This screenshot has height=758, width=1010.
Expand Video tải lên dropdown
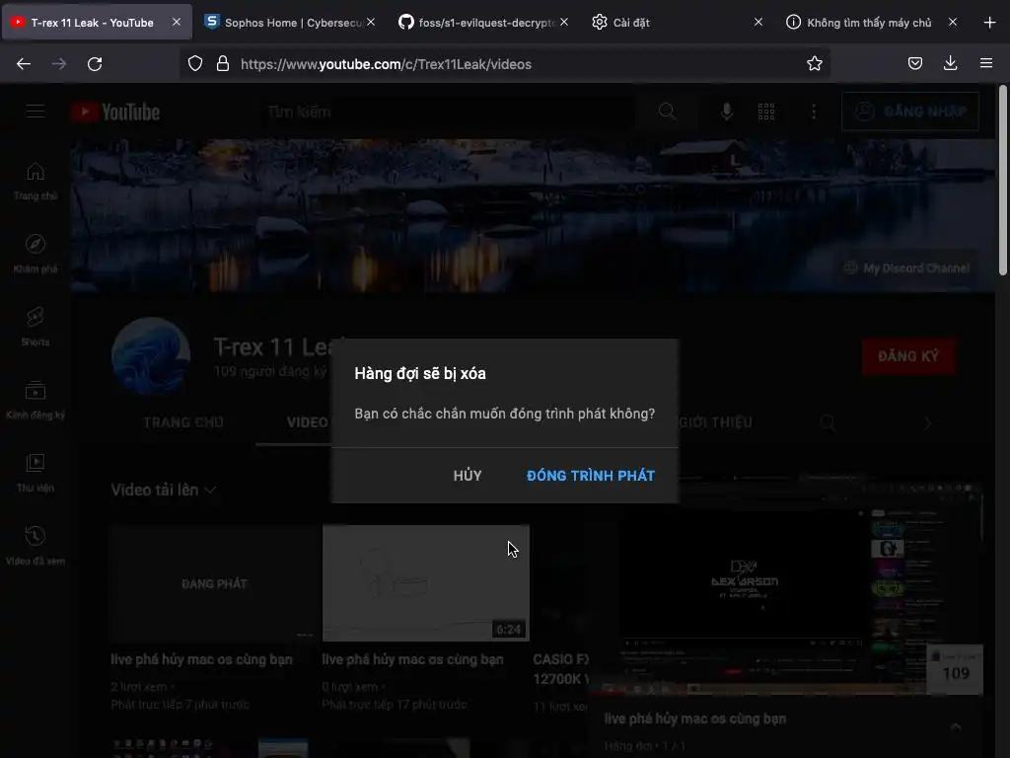click(x=163, y=490)
